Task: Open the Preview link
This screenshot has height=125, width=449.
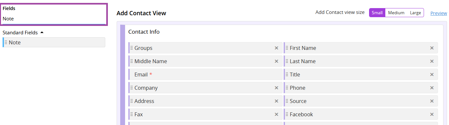Action: pyautogui.click(x=439, y=13)
